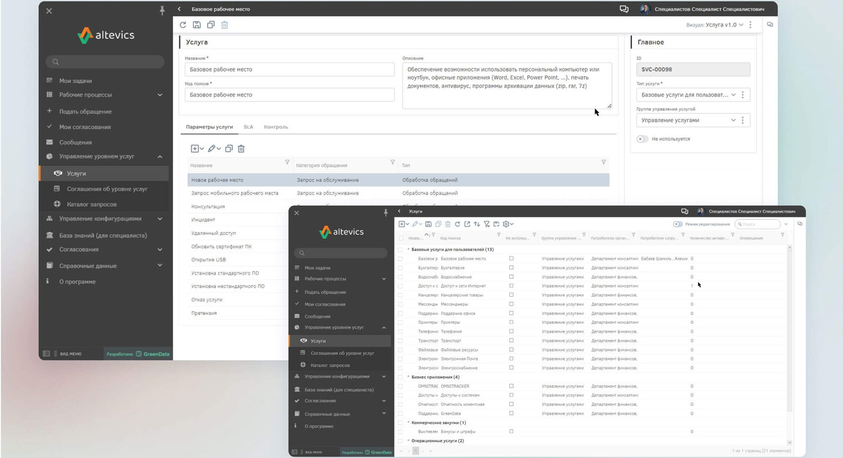This screenshot has height=458, width=843.
Task: Click the filter icon on the Категория обращения column
Action: tap(392, 162)
